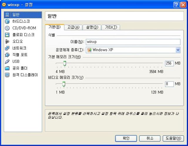Click the 128 MB maximum label
This screenshot has height=146, width=188.
pyautogui.click(x=157, y=92)
